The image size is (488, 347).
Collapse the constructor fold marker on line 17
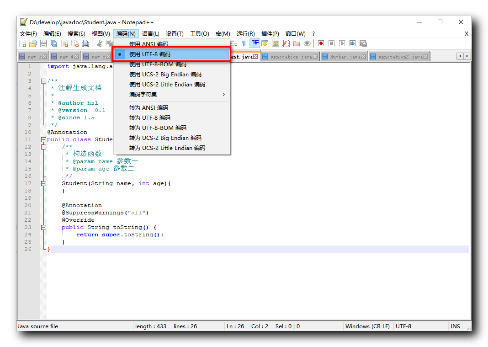[x=43, y=183]
